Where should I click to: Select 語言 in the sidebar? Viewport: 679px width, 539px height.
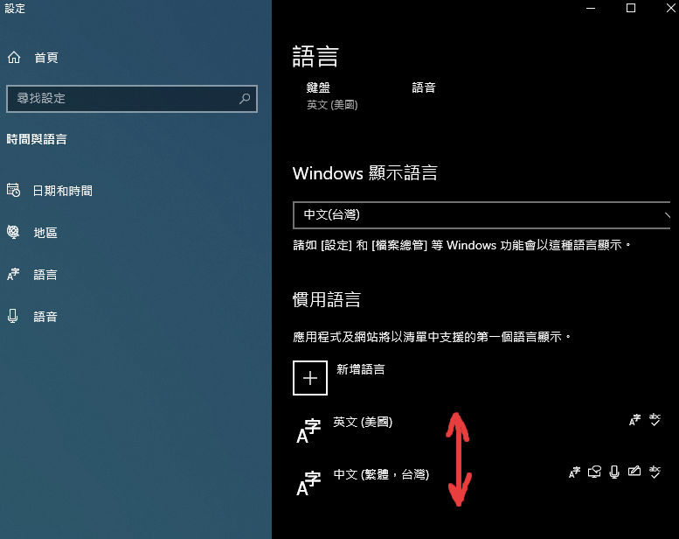45,275
